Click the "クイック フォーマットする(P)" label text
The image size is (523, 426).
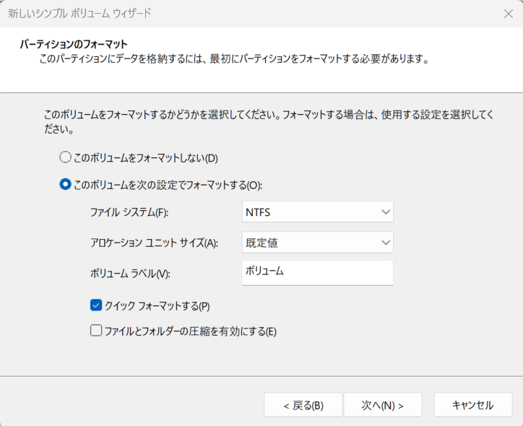[157, 306]
